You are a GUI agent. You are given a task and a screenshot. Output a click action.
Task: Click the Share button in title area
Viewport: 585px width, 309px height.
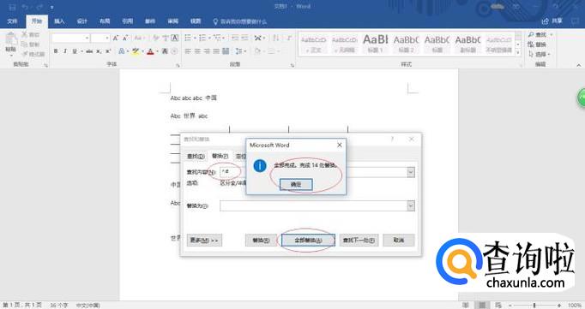pyautogui.click(x=552, y=21)
